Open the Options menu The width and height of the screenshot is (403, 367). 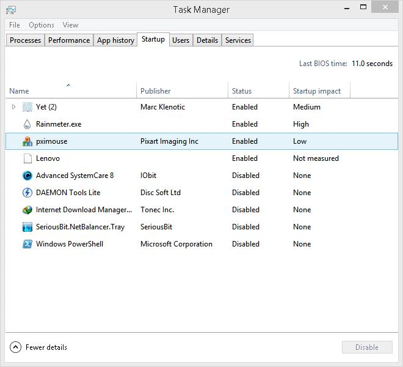click(x=42, y=25)
